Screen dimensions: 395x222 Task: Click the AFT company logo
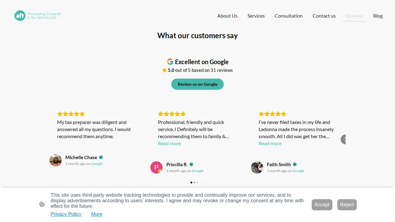click(37, 15)
